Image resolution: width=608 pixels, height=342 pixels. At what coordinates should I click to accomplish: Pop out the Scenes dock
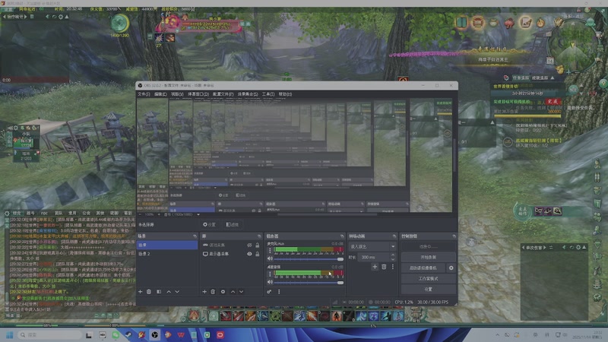(x=195, y=236)
